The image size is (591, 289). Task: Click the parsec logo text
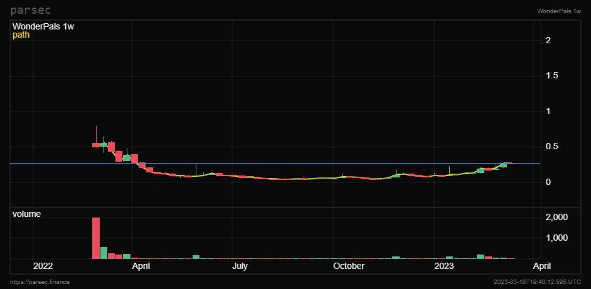[x=31, y=10]
